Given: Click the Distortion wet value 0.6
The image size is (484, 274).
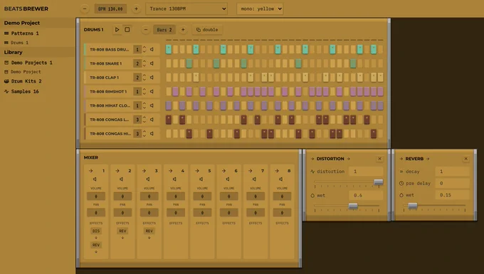Looking at the screenshot, I should click(366, 195).
